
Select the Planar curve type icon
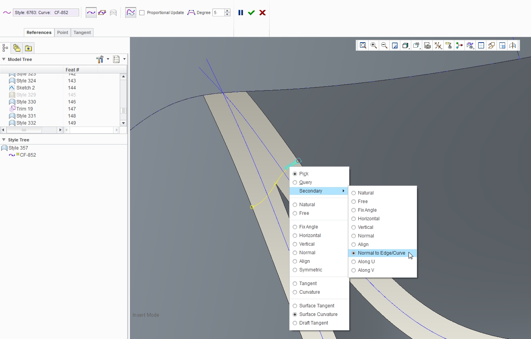point(102,12)
